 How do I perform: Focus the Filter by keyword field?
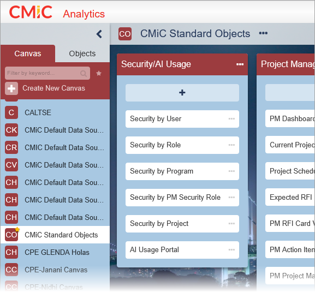tap(47, 73)
